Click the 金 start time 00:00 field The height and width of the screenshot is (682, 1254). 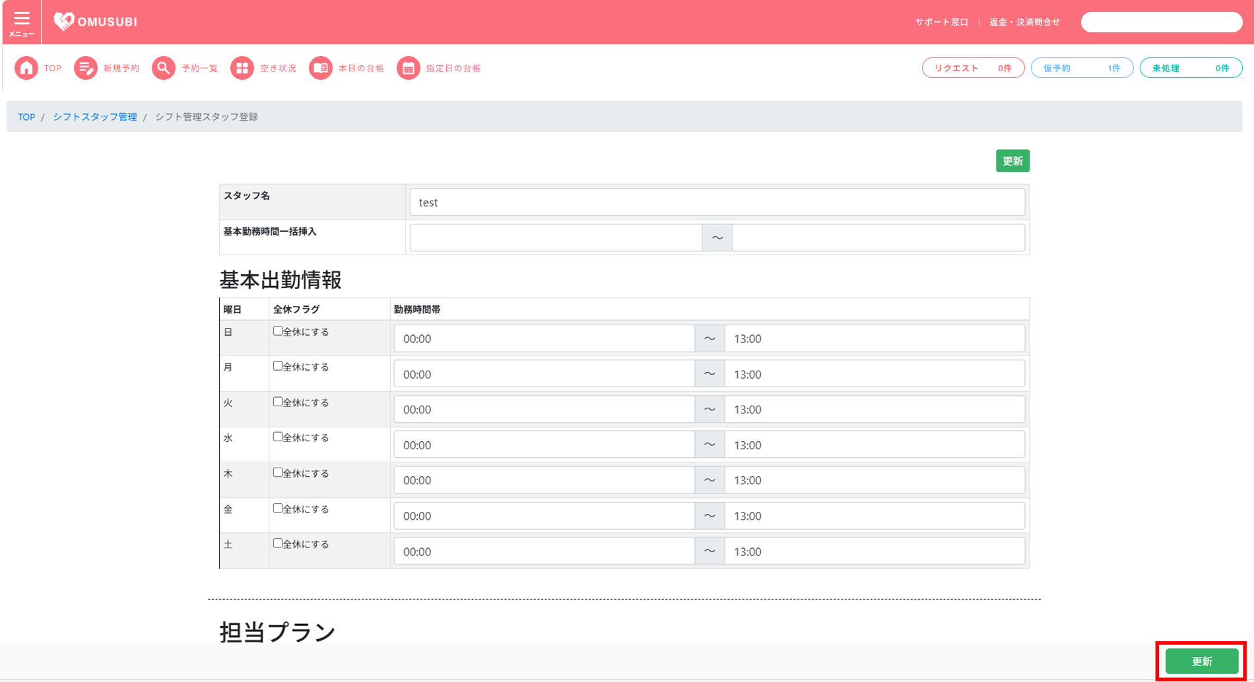pyautogui.click(x=544, y=516)
